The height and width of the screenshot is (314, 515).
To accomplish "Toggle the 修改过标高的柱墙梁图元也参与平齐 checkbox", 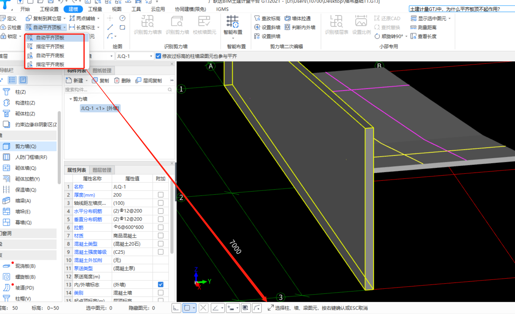I will tap(159, 56).
